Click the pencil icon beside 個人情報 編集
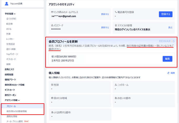Screen dimensions: 179x123 point(168,73)
